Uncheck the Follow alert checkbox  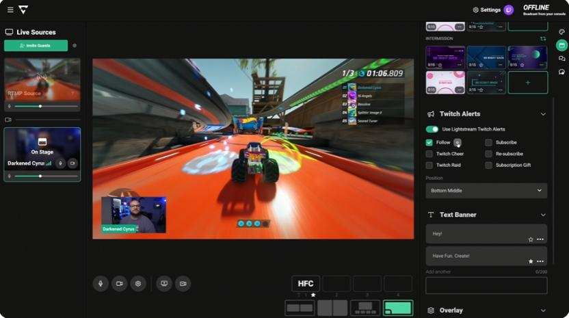tap(429, 143)
